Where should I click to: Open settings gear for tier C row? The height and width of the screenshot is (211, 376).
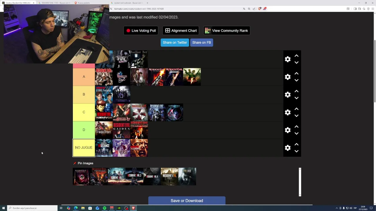pos(288,112)
